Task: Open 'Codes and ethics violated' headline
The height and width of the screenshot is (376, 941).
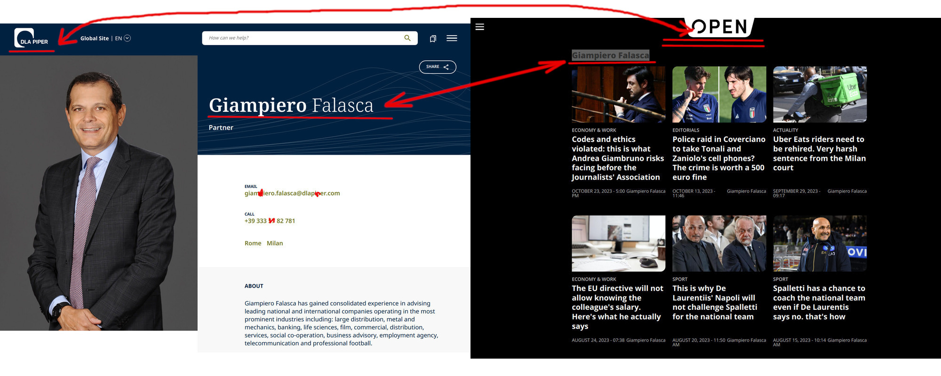Action: point(618,158)
